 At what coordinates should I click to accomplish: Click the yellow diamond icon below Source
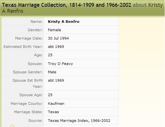coord(12,126)
